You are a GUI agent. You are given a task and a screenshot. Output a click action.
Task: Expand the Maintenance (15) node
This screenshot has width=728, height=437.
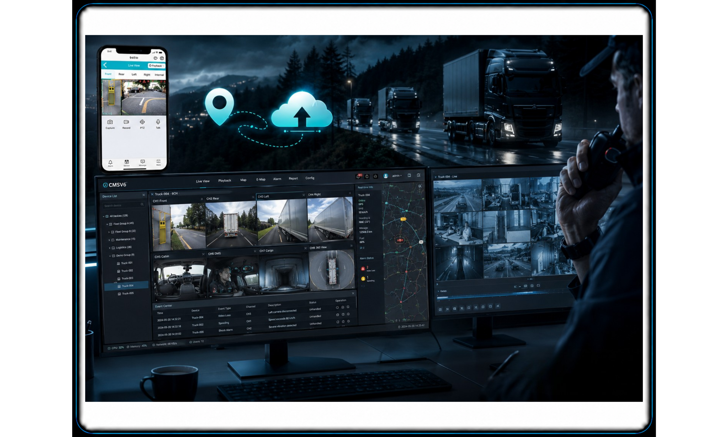pos(109,240)
